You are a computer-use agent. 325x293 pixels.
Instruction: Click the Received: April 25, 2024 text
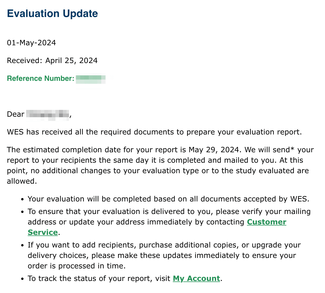coord(52,61)
